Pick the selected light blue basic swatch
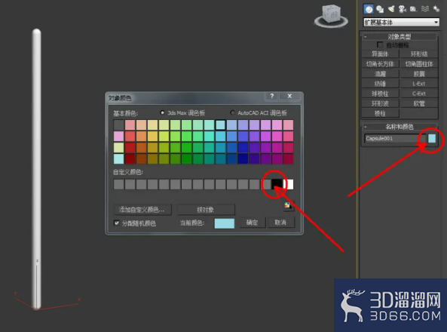Viewport: 447px width, 332px height. point(220,124)
